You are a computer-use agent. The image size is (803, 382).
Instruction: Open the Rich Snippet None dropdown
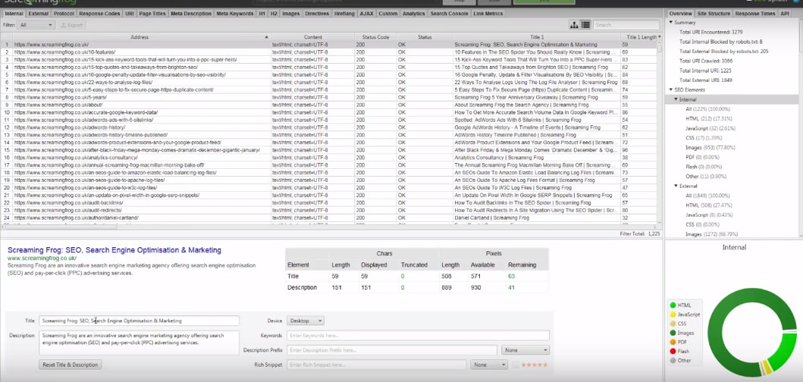tap(489, 365)
